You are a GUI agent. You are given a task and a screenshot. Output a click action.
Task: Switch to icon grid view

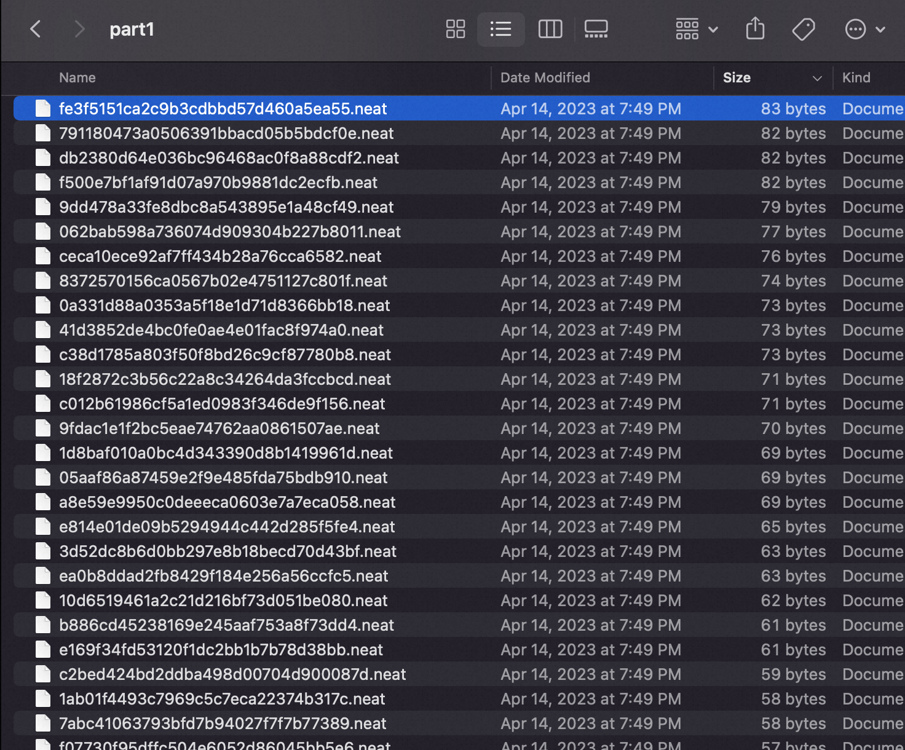(x=455, y=29)
